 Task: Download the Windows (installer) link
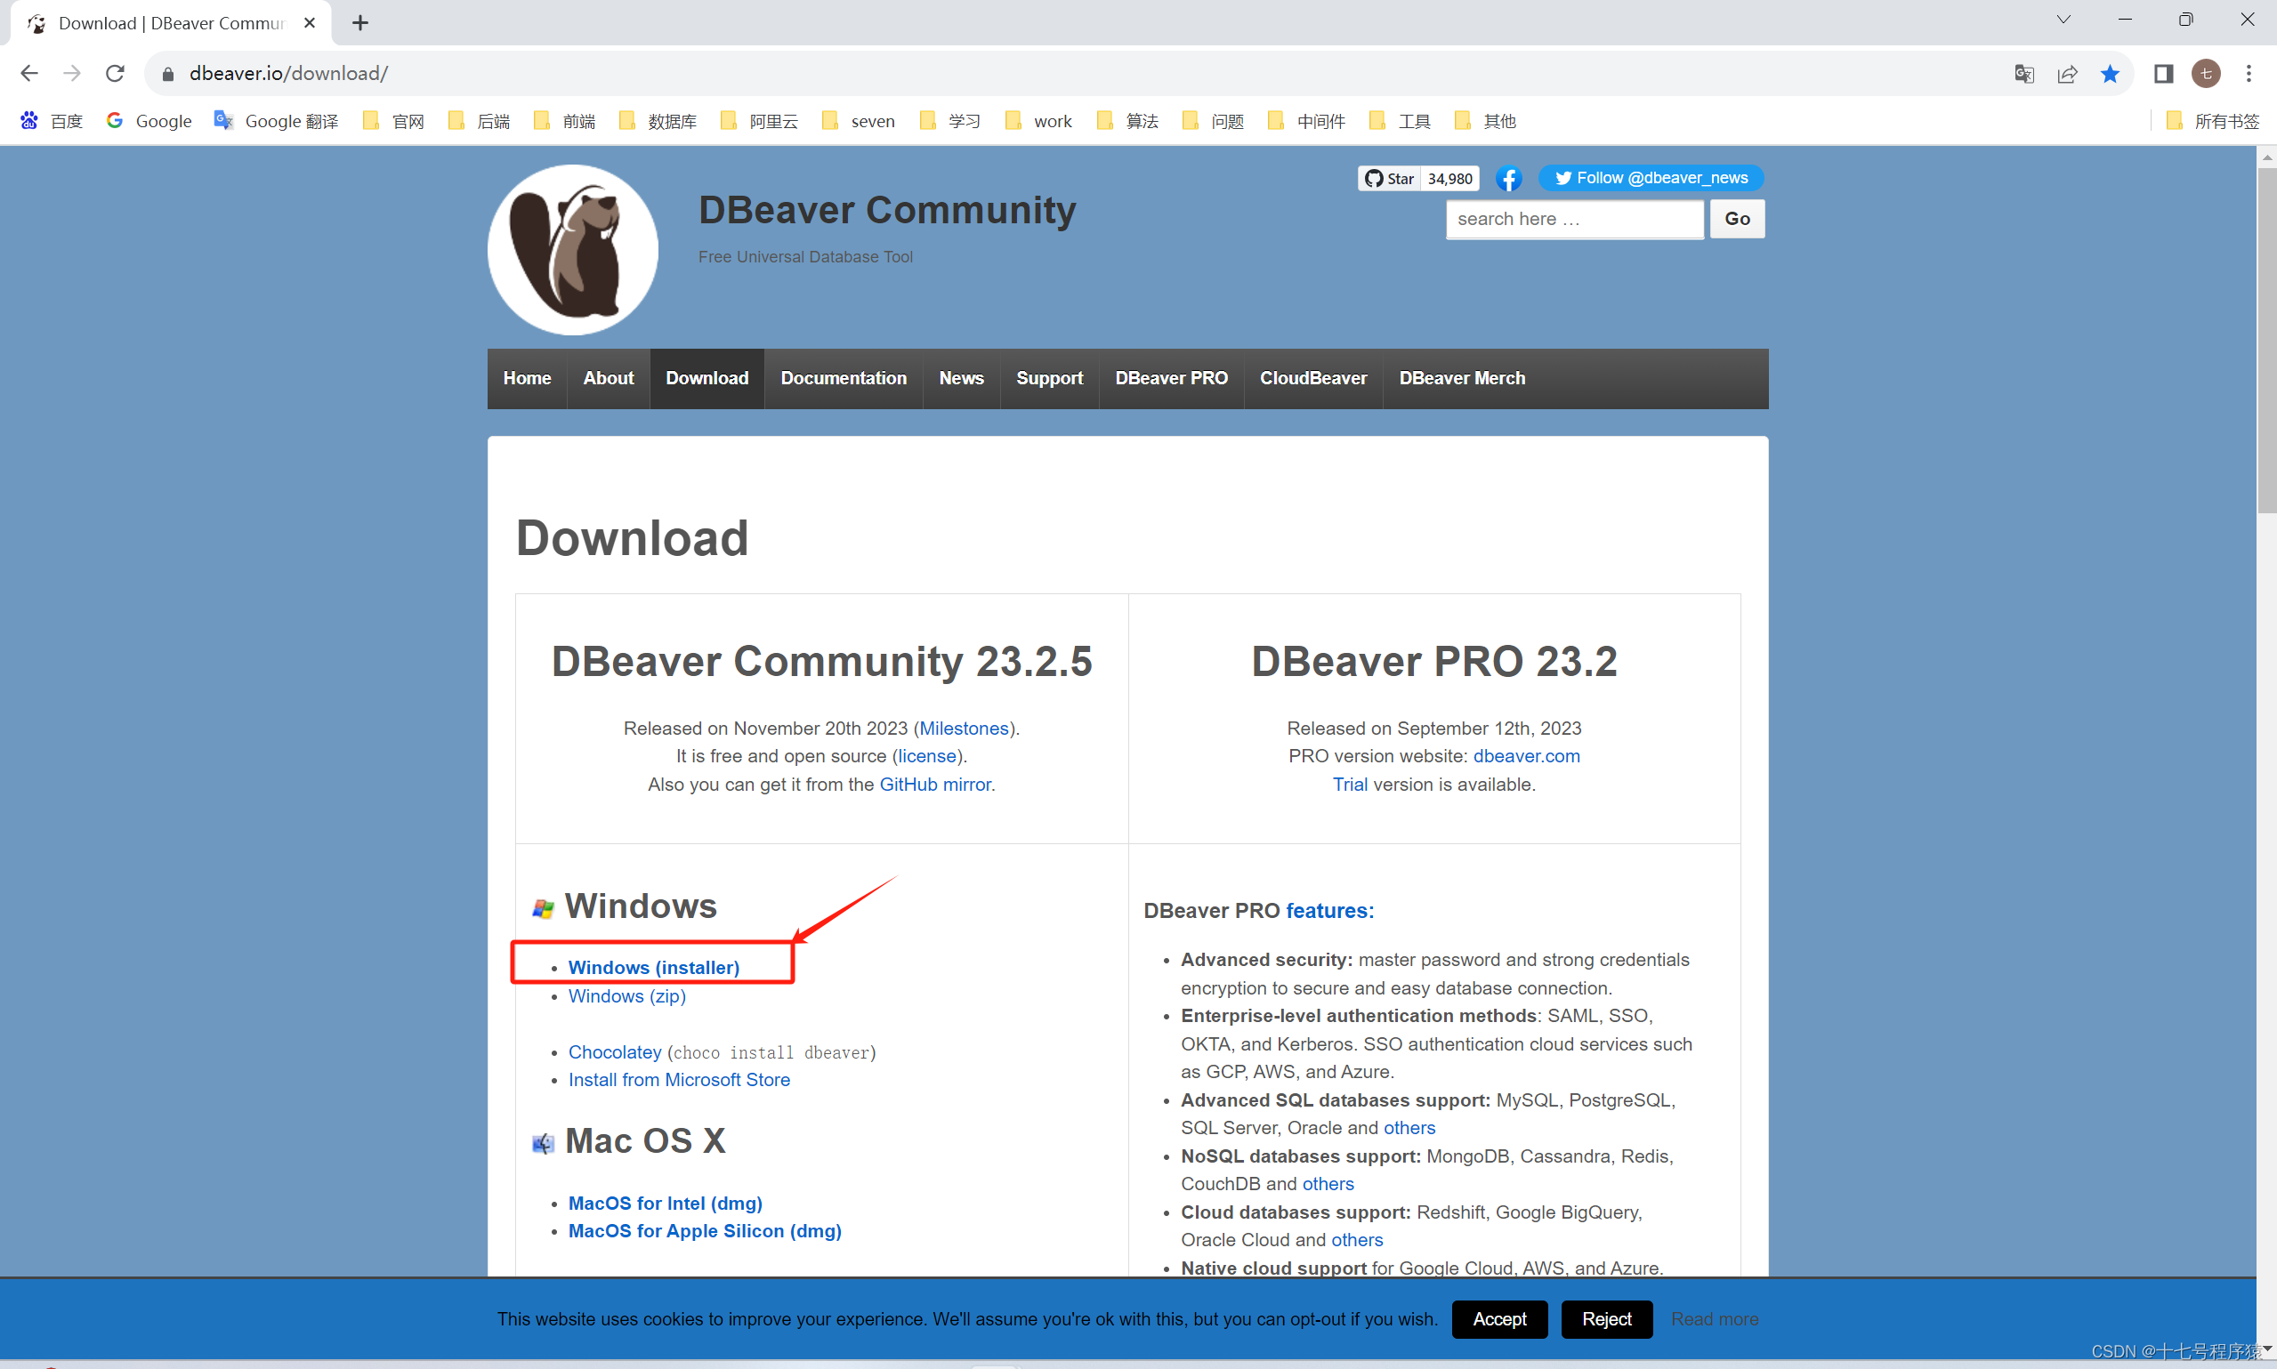click(x=653, y=967)
